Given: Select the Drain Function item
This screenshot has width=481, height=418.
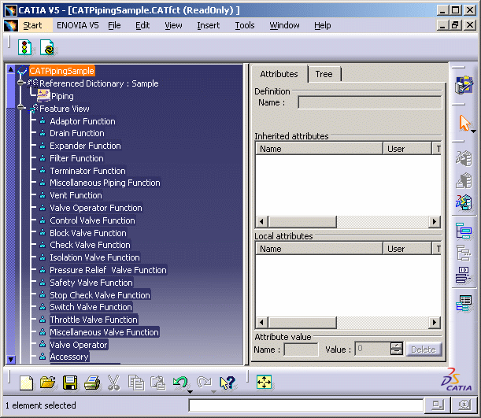Looking at the screenshot, I should tap(77, 133).
